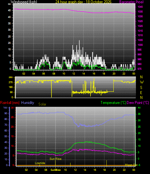Select the 1025 barometer scale value

tap(140, 21)
